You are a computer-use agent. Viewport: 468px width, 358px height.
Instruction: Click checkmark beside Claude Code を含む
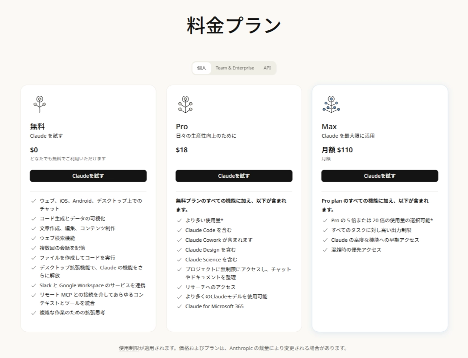point(179,230)
